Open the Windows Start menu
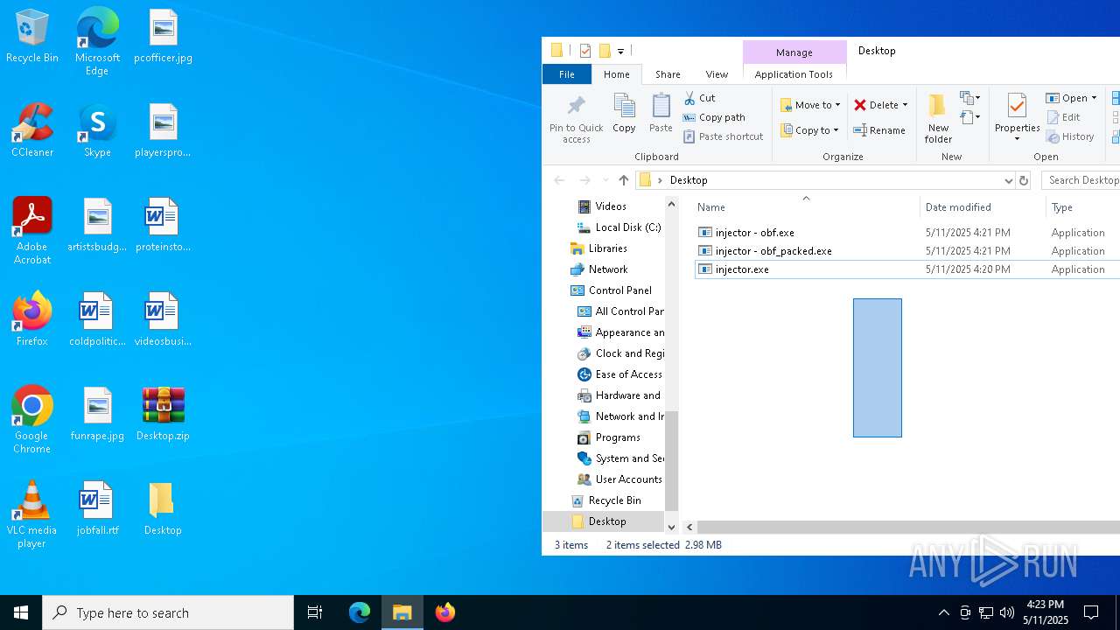 tap(21, 612)
